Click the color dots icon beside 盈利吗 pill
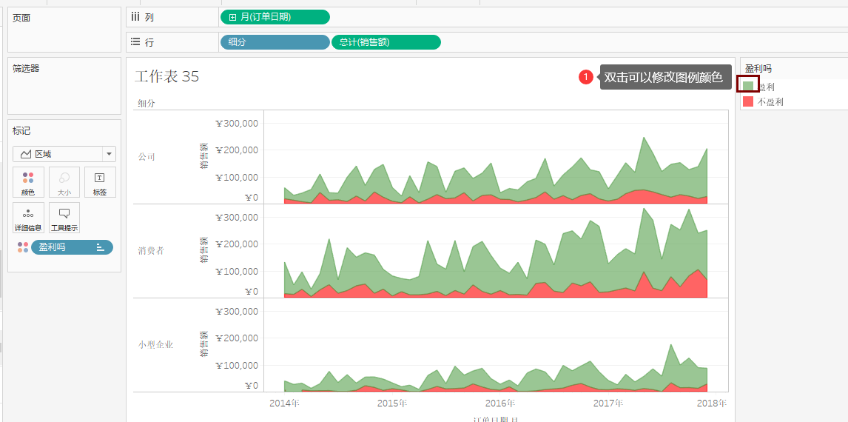This screenshot has height=422, width=848. [x=23, y=247]
